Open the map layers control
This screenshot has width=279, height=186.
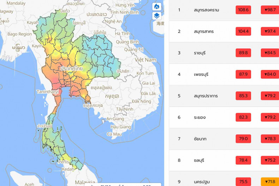pos(157,16)
